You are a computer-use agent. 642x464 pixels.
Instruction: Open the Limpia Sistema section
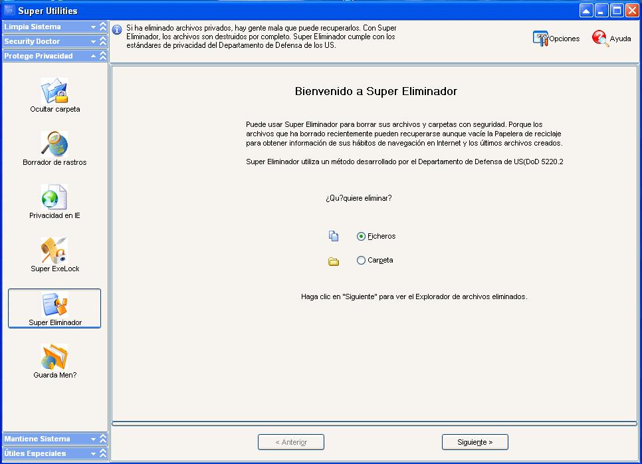pyautogui.click(x=55, y=27)
